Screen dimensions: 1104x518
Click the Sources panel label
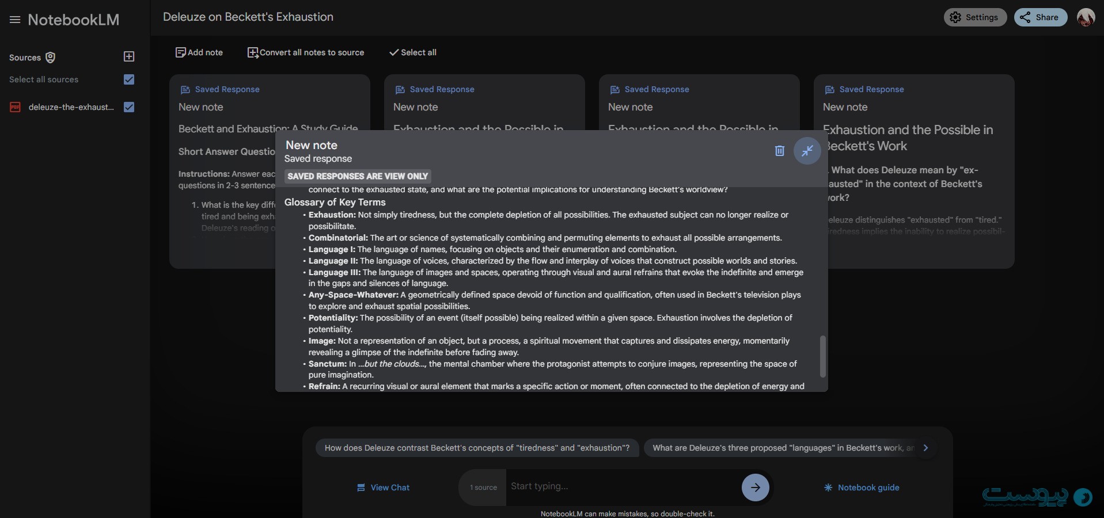click(25, 58)
